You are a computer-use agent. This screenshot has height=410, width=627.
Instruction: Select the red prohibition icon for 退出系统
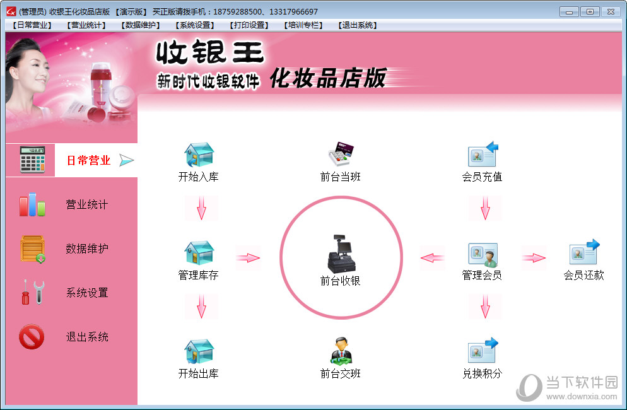coord(32,336)
